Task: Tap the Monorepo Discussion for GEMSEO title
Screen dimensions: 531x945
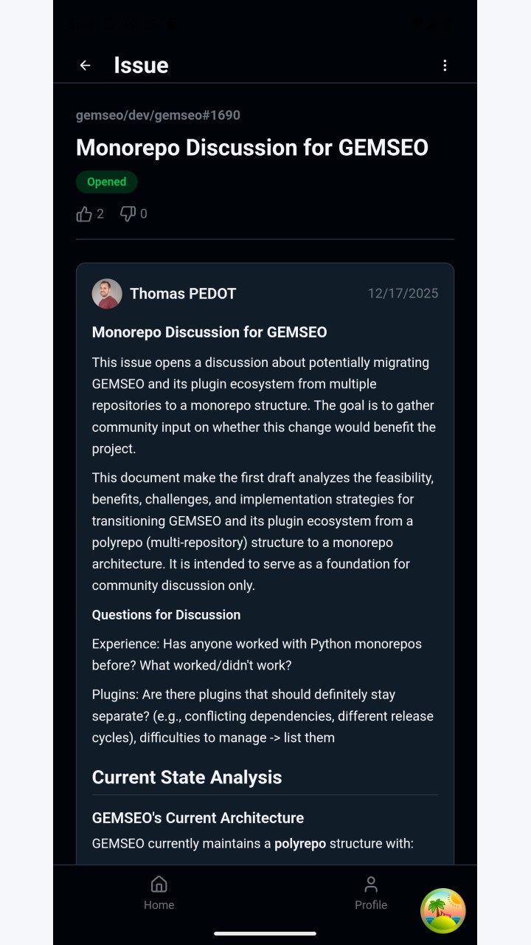Action: [x=252, y=148]
